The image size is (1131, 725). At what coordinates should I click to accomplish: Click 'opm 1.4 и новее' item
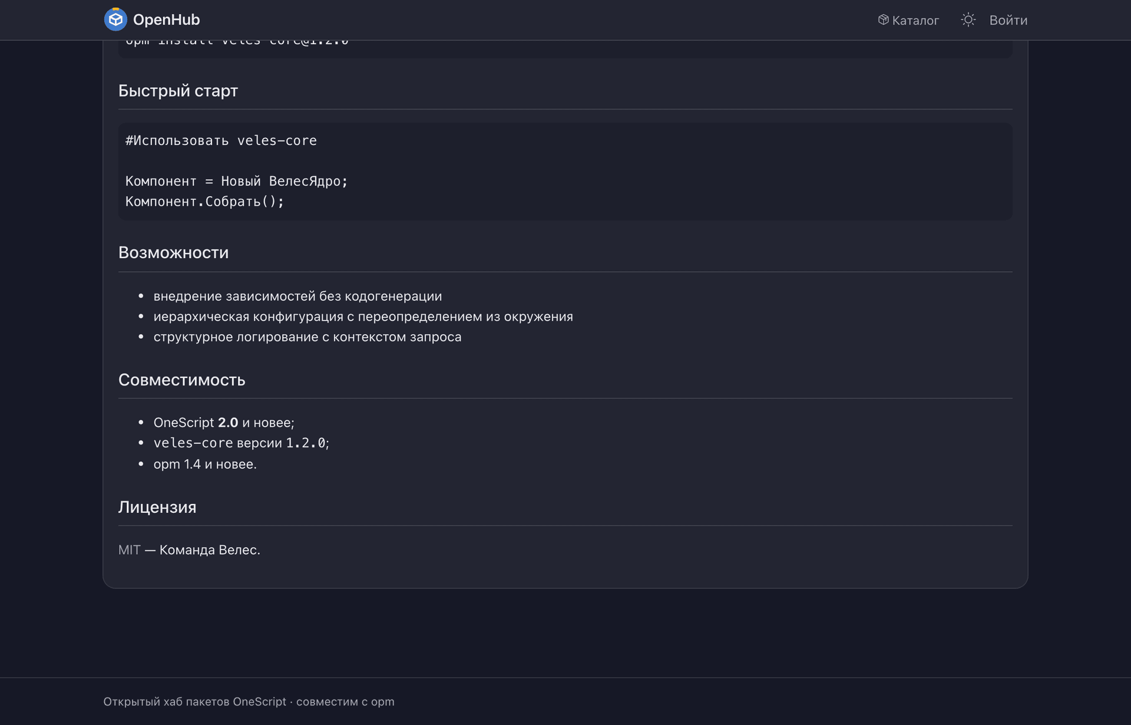tap(205, 464)
